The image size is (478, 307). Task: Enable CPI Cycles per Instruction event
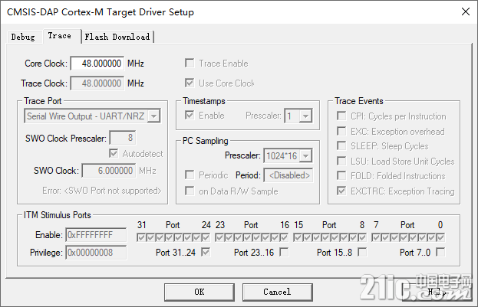[x=341, y=116]
